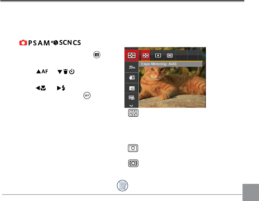Open the continuous shot OFF menu item
Screen dimensions: 259x201
132,88
